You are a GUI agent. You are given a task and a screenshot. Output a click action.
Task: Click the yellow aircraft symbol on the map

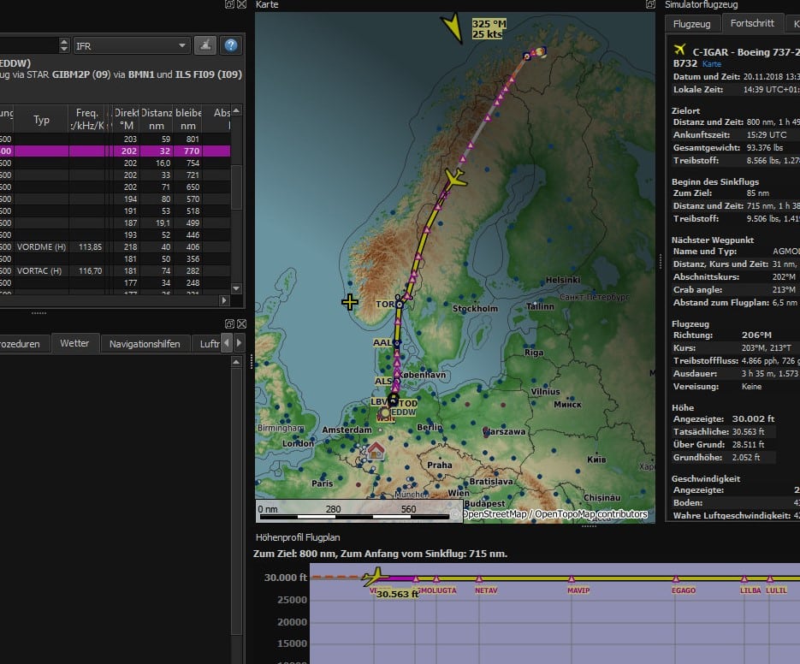coord(455,178)
